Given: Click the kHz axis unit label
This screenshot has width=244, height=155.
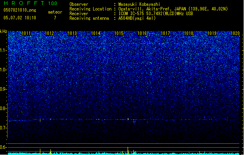Looking at the screenshot, I should [3, 31].
